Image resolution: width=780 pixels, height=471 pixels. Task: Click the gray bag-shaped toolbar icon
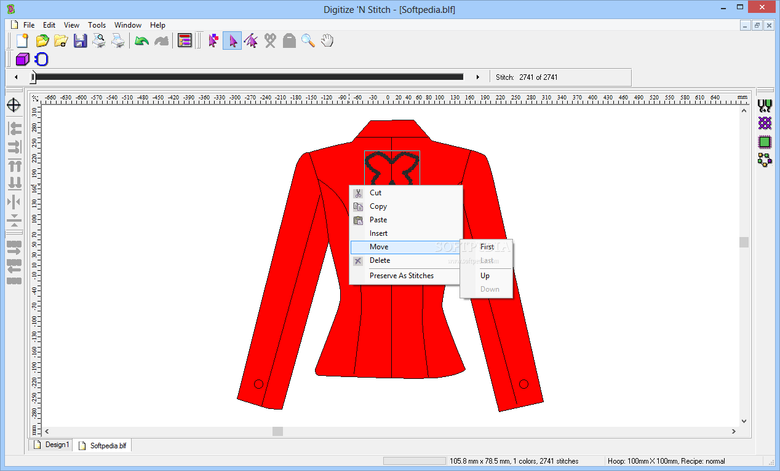[x=289, y=41]
